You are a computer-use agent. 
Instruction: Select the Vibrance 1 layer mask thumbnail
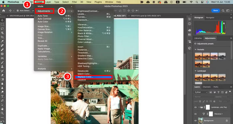211,114
